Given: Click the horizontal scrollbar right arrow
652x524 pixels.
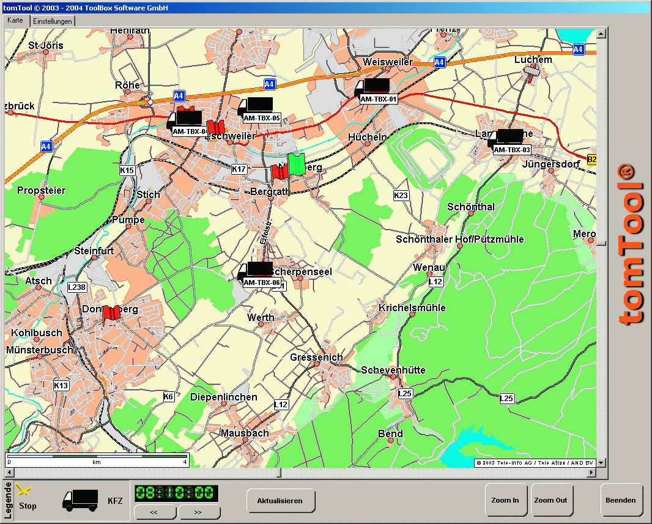Looking at the screenshot, I should (591, 473).
